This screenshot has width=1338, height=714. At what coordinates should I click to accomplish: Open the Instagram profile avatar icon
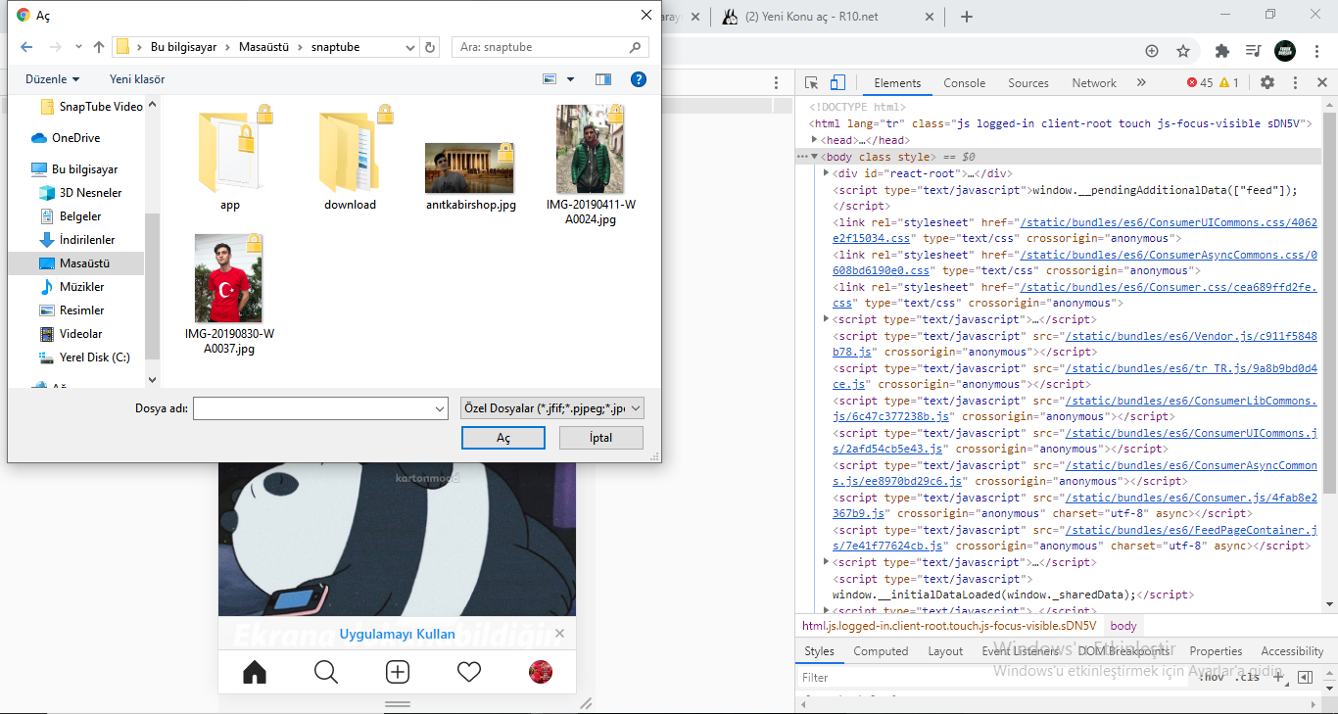[x=541, y=672]
